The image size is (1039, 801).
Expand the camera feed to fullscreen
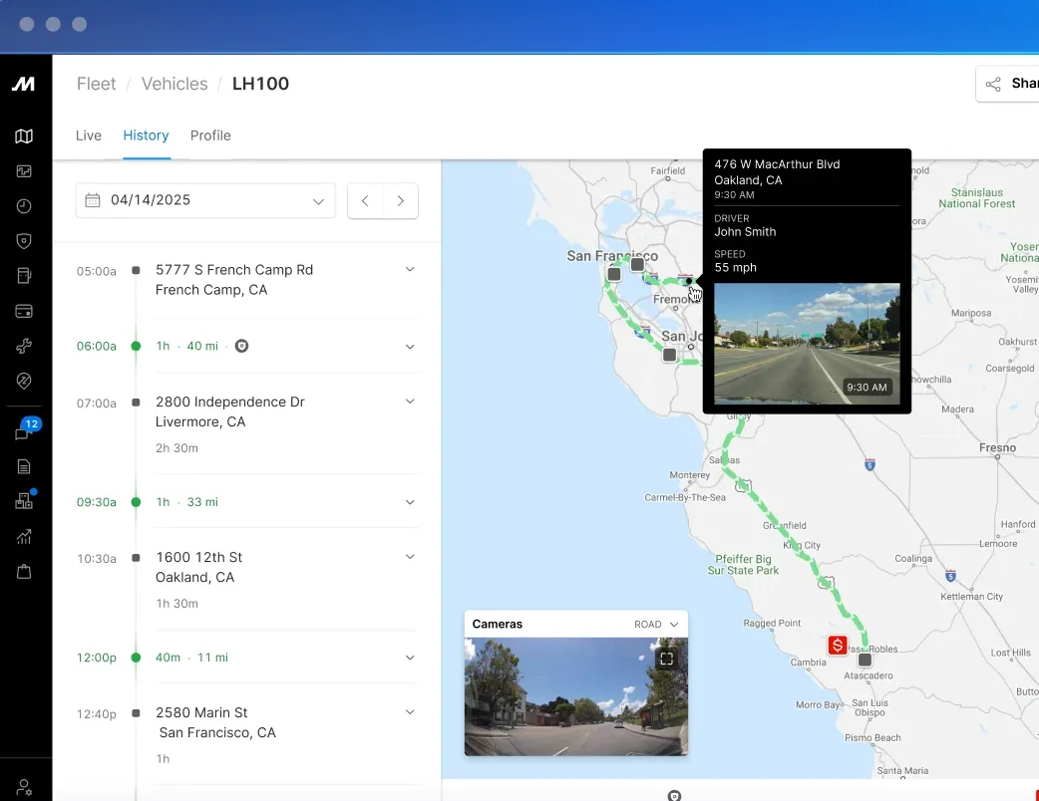tap(666, 658)
